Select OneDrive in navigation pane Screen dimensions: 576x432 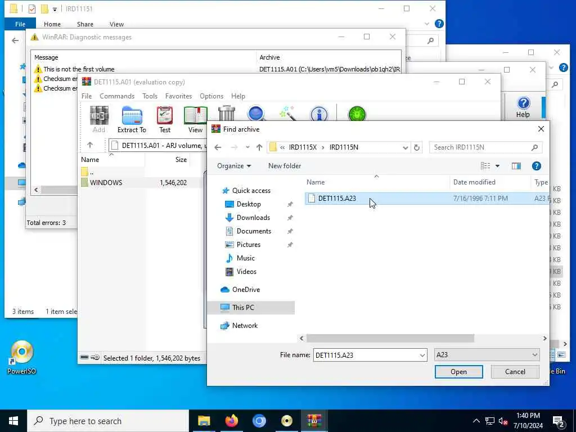(246, 290)
